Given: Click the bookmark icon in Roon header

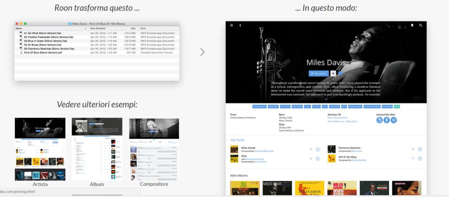Looking at the screenshot, I should [x=412, y=25].
